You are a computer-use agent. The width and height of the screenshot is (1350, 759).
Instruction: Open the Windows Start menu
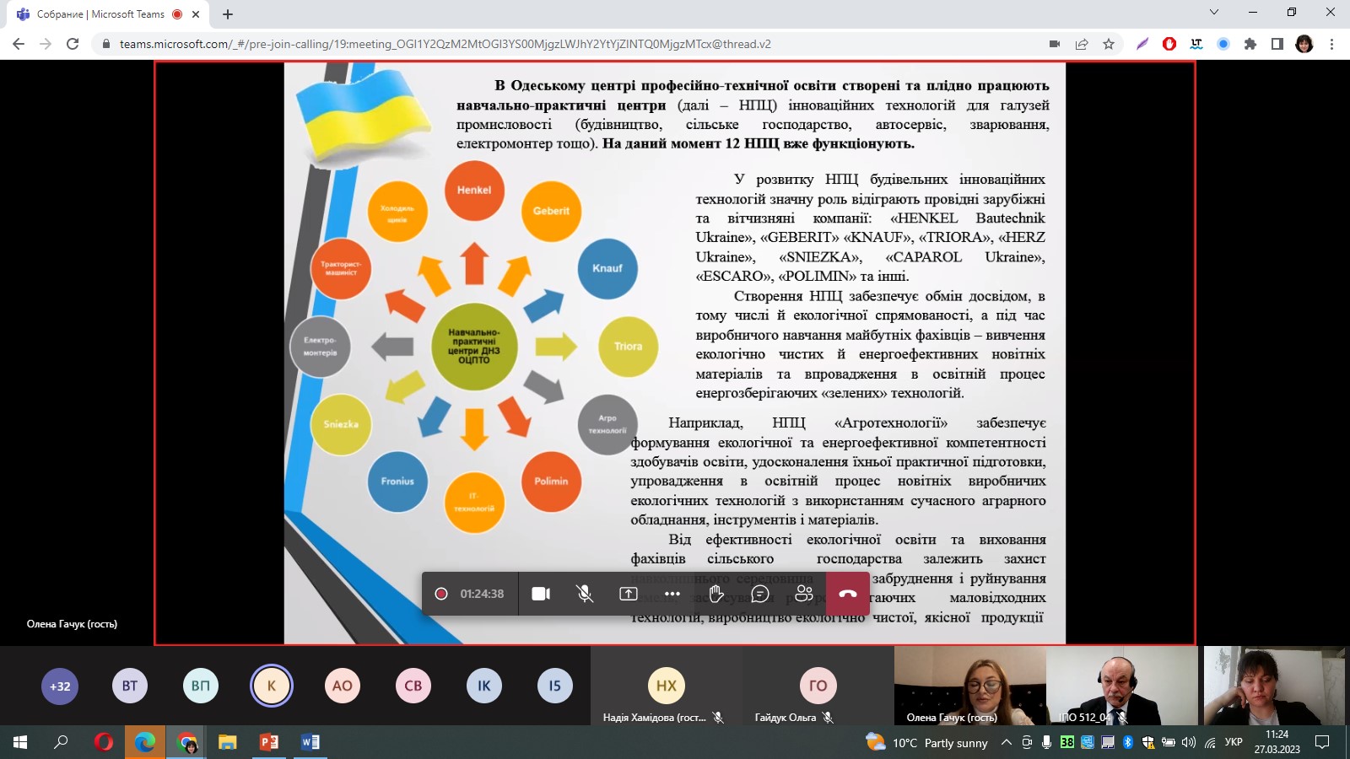tap(20, 742)
